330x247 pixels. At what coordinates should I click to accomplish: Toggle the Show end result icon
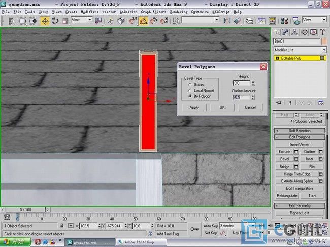[290, 103]
